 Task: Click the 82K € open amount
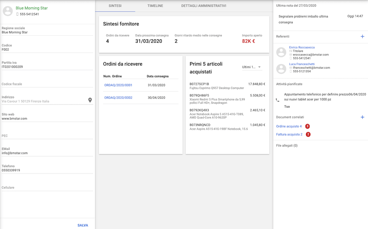pos(248,41)
